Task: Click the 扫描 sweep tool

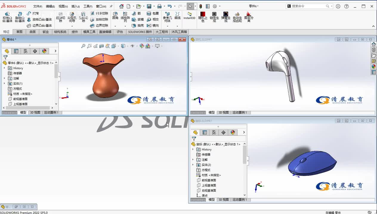Action: click(x=33, y=13)
